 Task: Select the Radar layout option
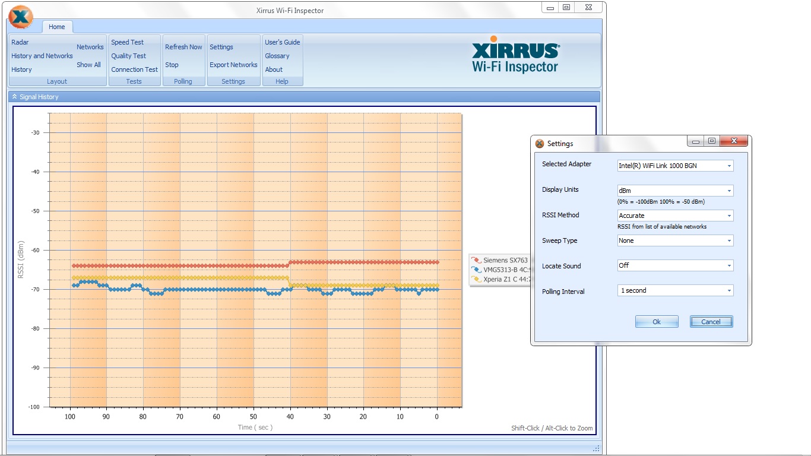click(20, 42)
